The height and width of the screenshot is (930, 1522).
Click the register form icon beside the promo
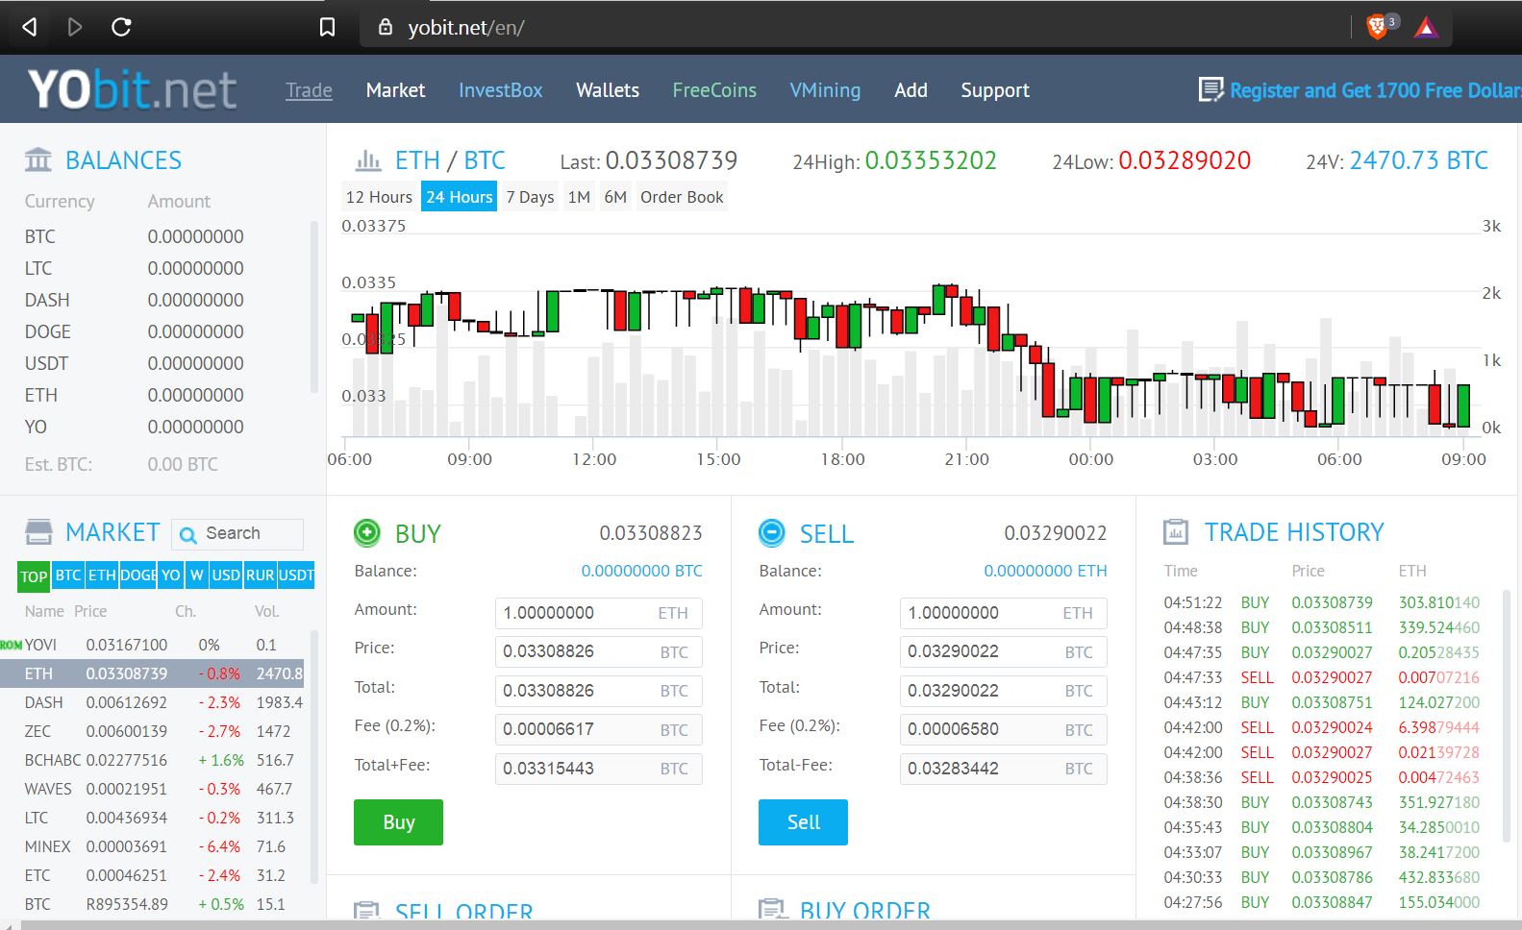pos(1210,90)
